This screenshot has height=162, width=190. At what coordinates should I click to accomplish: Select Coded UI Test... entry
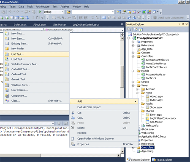click(37, 69)
